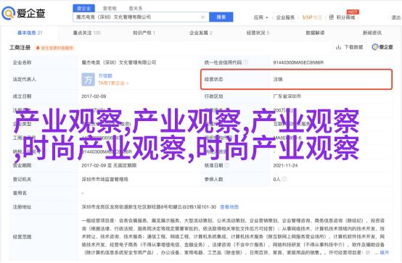Expand the business scope with 展开
The image size is (402, 263).
385,253
